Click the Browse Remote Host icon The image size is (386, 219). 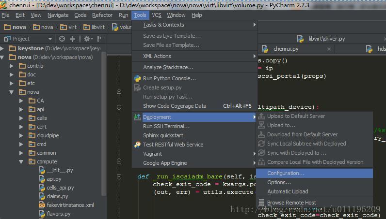click(261, 202)
